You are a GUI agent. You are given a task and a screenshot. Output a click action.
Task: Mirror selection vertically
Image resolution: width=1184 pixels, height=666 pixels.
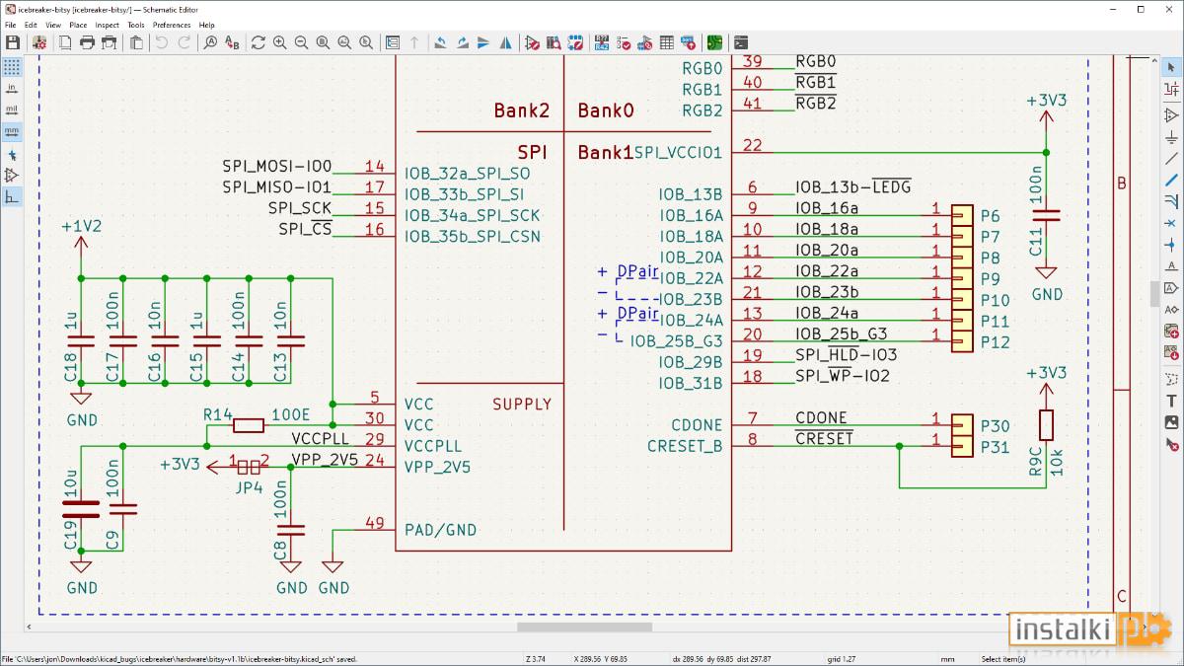(483, 42)
